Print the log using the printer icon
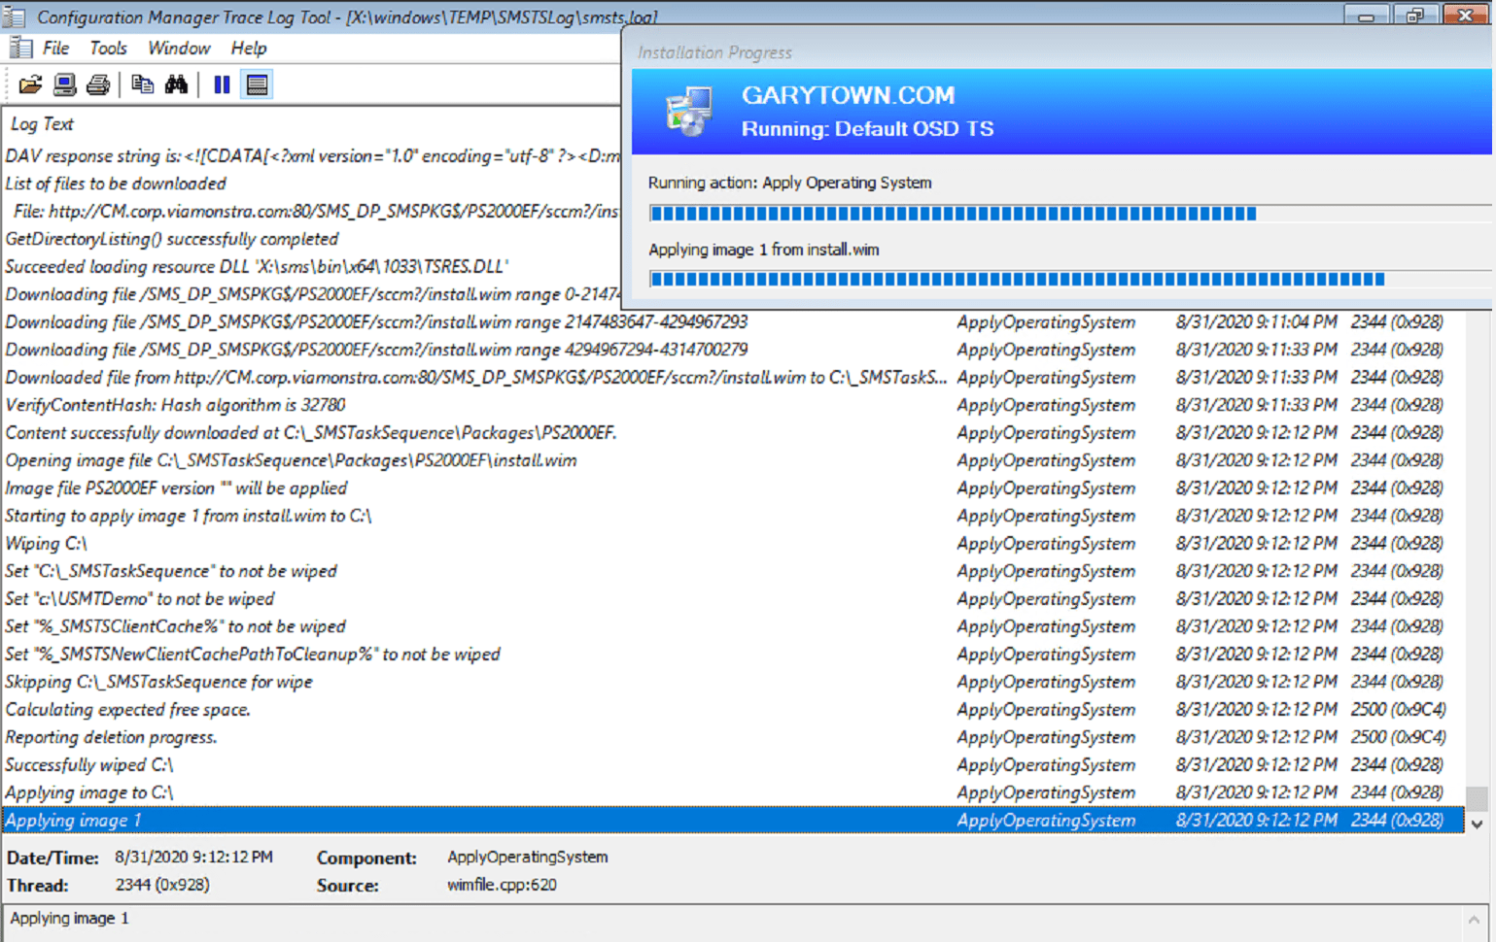Screen dimensions: 1496x942 [97, 84]
